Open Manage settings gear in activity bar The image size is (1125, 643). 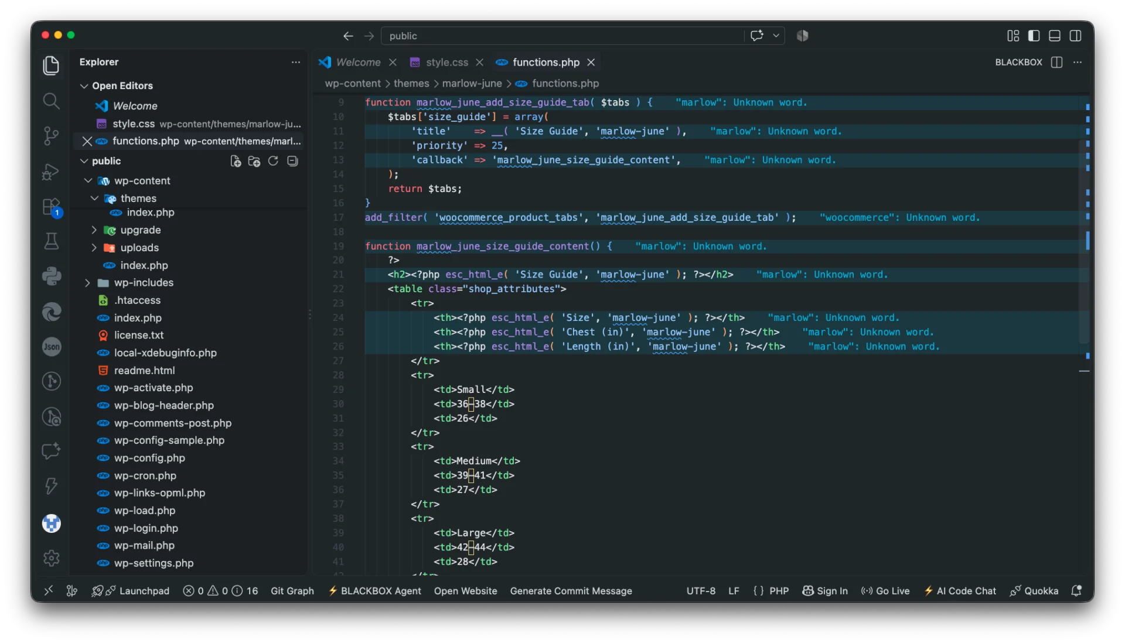click(x=52, y=558)
